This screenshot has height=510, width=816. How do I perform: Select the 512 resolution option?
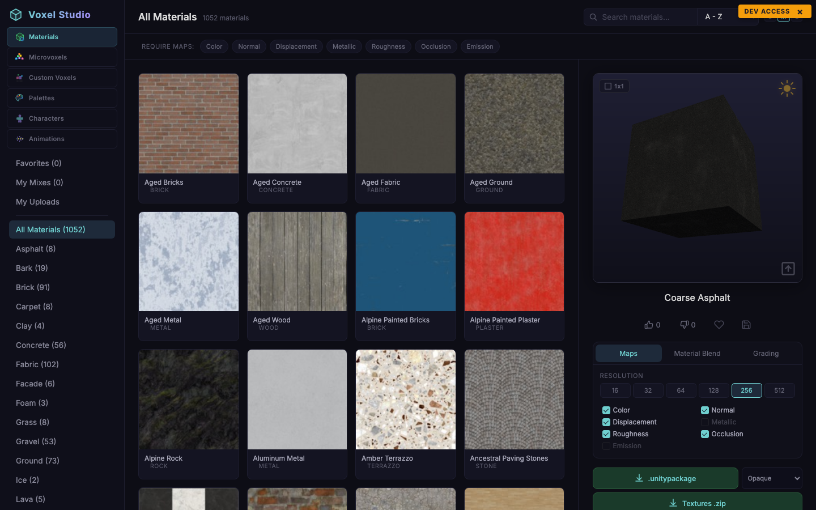pos(780,390)
